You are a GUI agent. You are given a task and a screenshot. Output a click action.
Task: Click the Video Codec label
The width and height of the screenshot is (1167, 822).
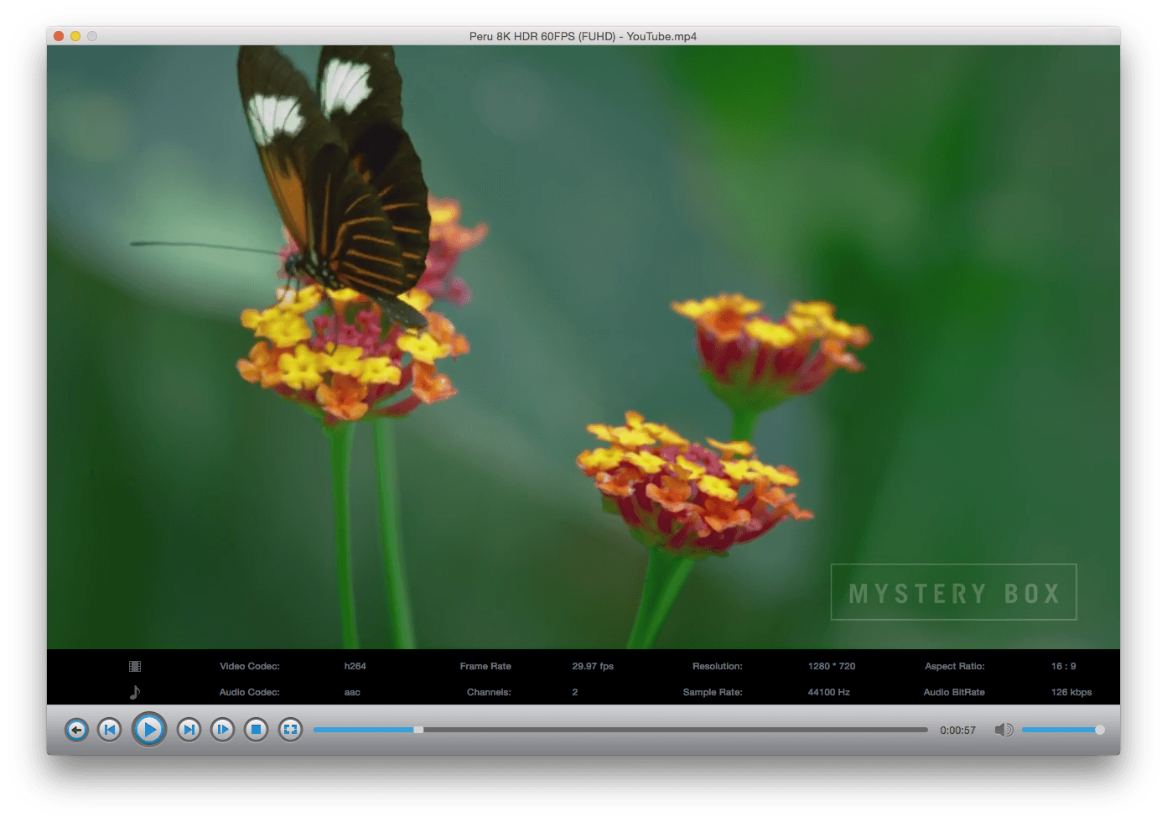point(250,666)
